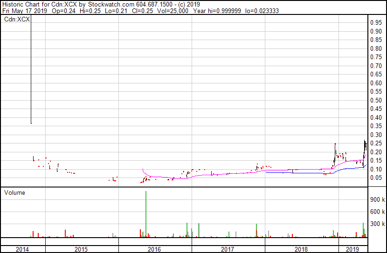This screenshot has height=253, width=387.
Task: Click the tall vertical price line in 2014
Action: tap(31, 70)
